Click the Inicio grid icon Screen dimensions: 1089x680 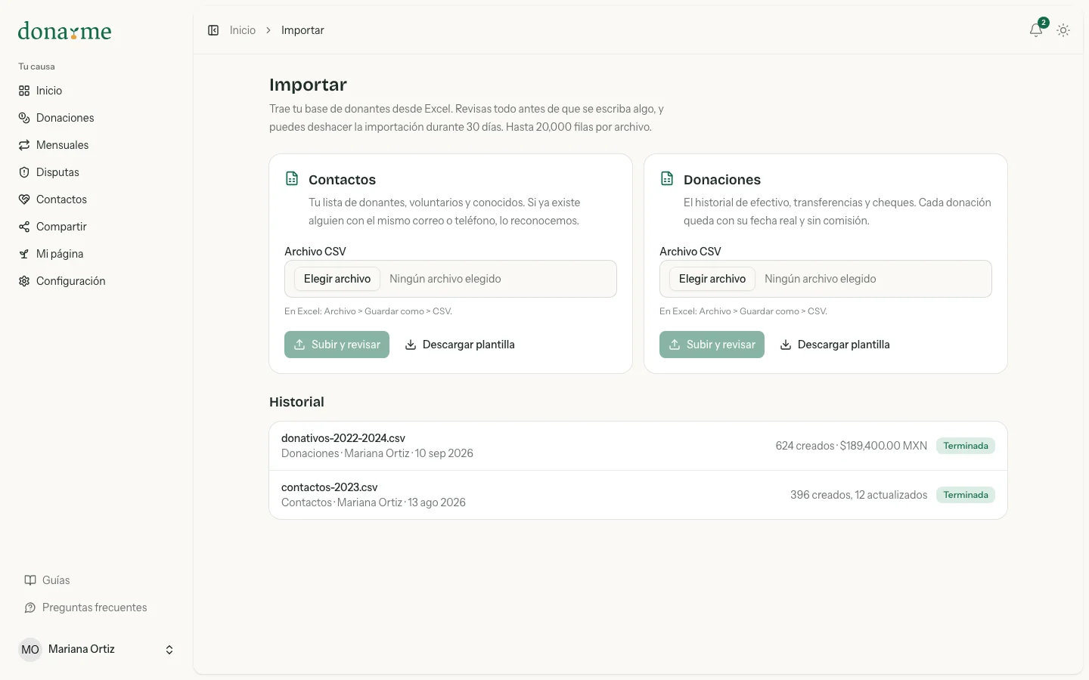[24, 91]
